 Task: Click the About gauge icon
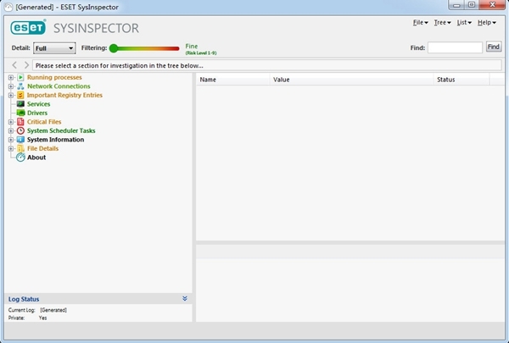pos(20,158)
